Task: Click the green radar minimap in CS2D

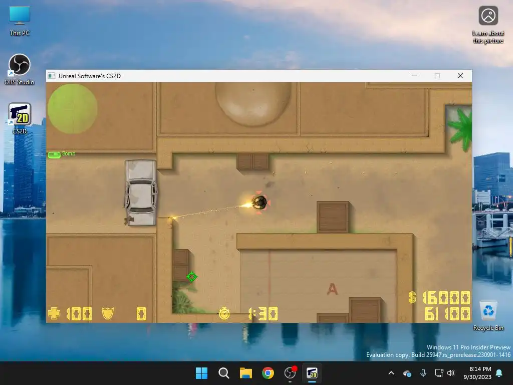Action: coord(72,109)
